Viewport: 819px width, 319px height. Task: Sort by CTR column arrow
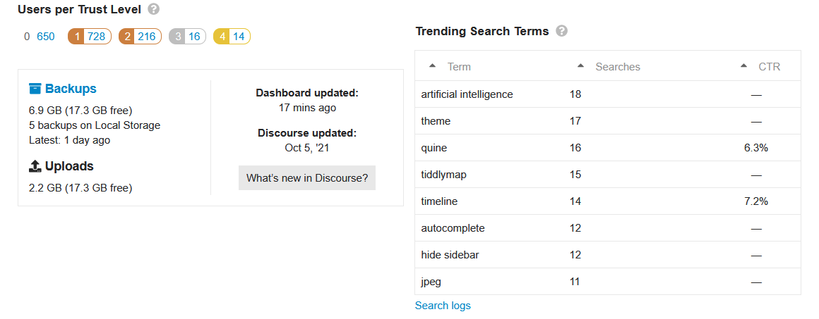coord(743,66)
